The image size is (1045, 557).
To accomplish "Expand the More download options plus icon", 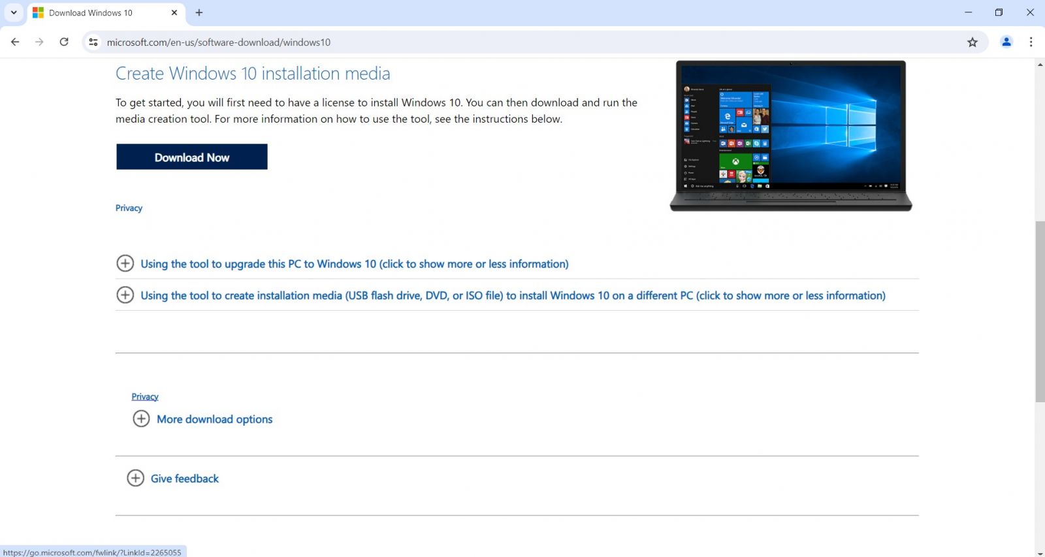I will click(141, 419).
